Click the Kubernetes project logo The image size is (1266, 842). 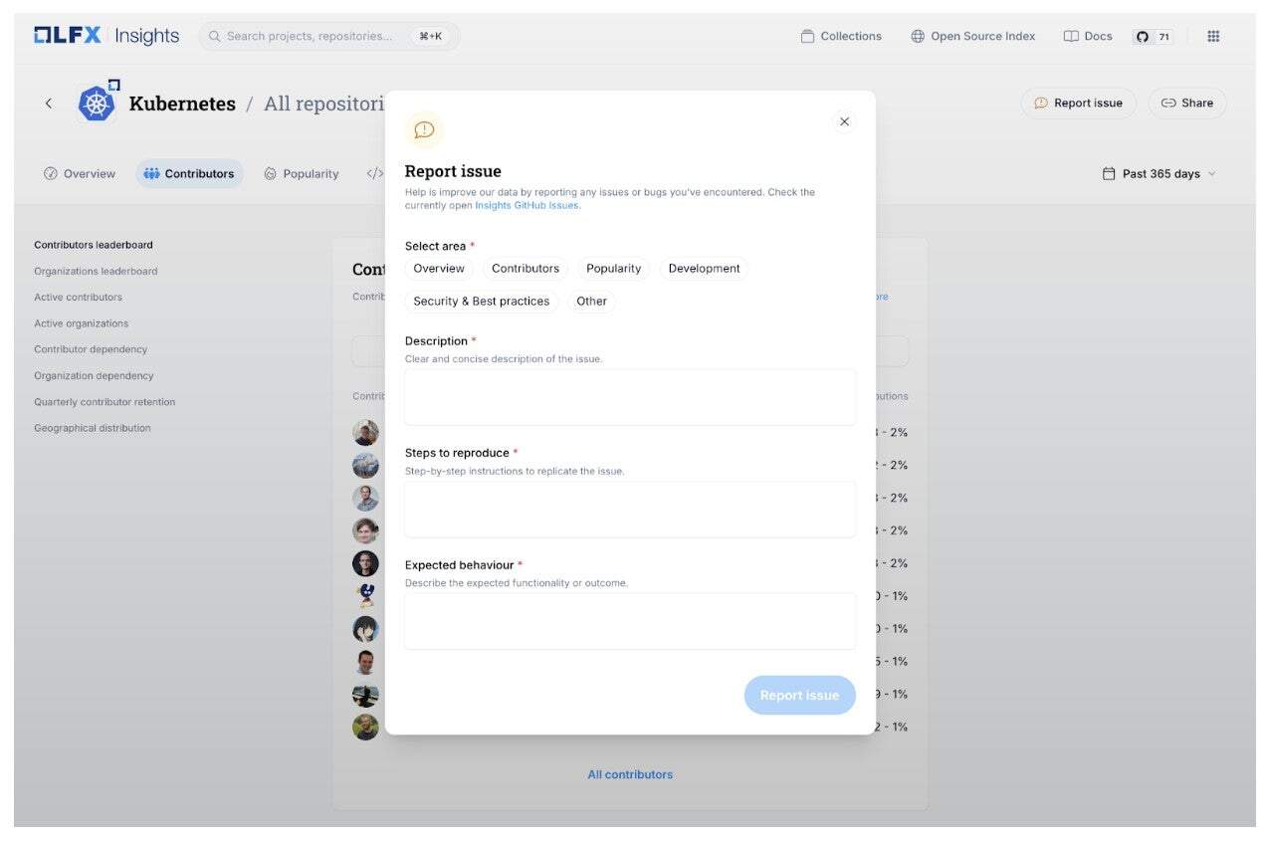[x=97, y=103]
